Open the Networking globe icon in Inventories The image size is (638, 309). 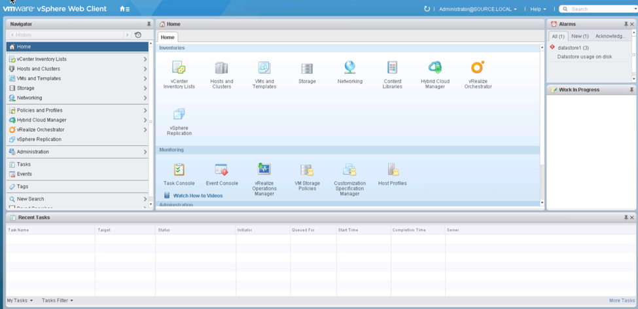point(349,67)
